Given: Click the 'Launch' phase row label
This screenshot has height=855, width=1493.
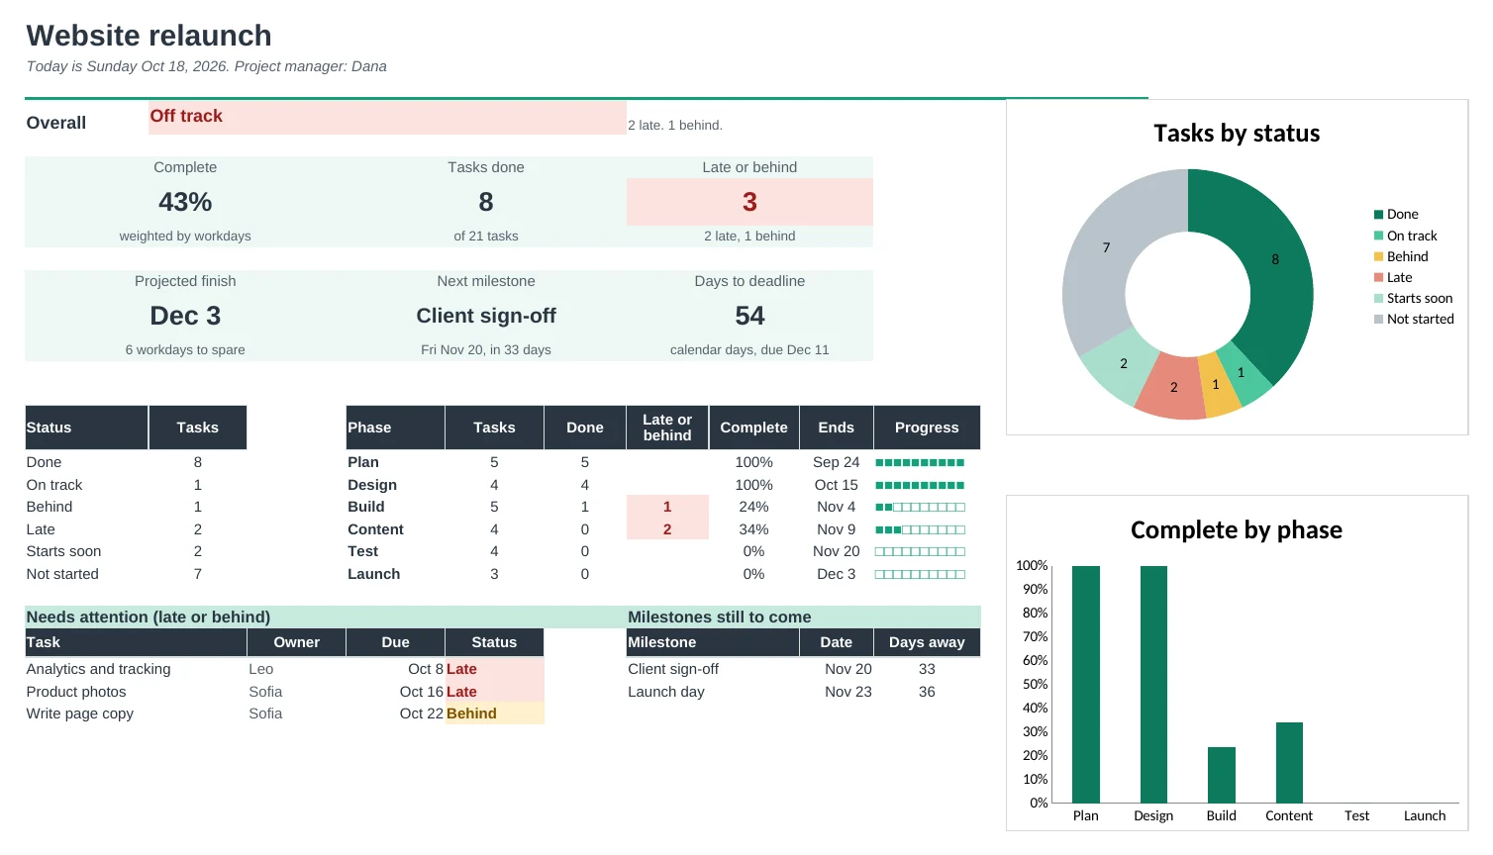Looking at the screenshot, I should click(x=374, y=574).
